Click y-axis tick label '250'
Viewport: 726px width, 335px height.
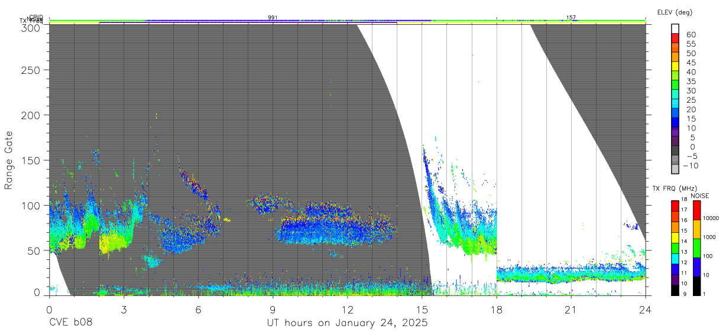(x=31, y=70)
